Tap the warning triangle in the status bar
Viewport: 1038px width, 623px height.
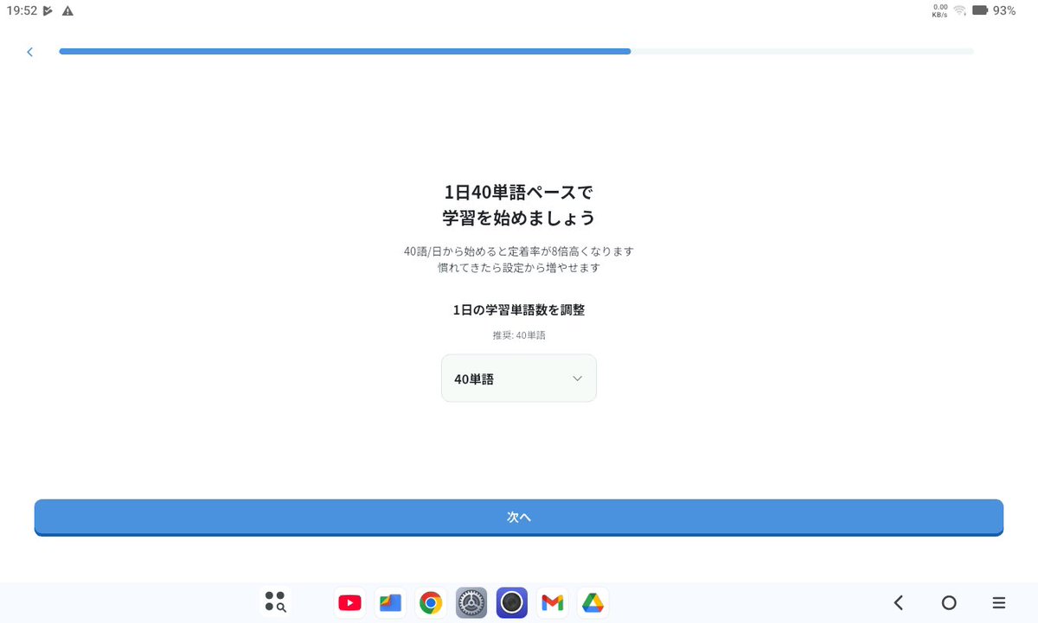(x=67, y=11)
